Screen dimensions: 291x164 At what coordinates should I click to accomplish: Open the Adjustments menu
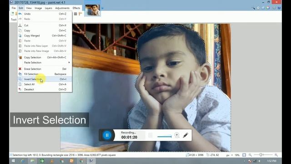(x=62, y=8)
